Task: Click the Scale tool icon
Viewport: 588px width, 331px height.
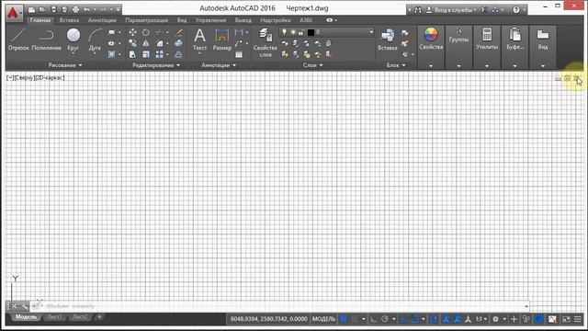Action: (146, 54)
